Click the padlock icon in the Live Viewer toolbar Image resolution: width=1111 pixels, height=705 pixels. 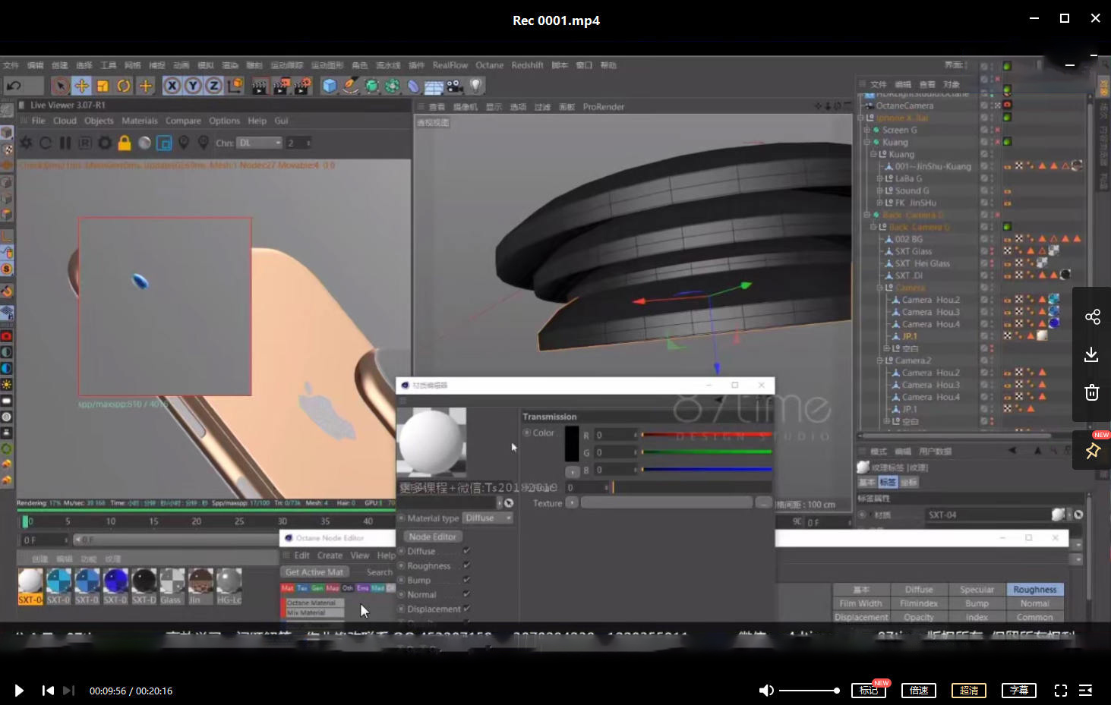(x=124, y=143)
